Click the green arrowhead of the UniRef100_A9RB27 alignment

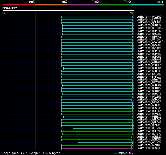[132, 137]
